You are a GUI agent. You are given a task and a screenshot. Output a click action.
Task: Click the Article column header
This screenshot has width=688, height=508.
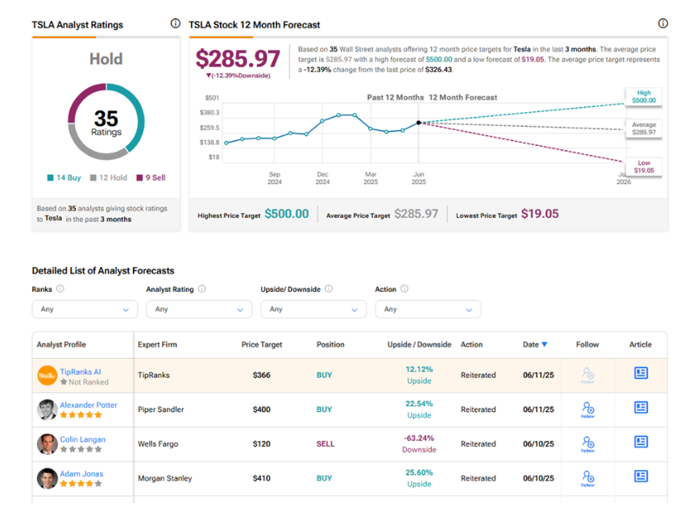[x=640, y=344]
